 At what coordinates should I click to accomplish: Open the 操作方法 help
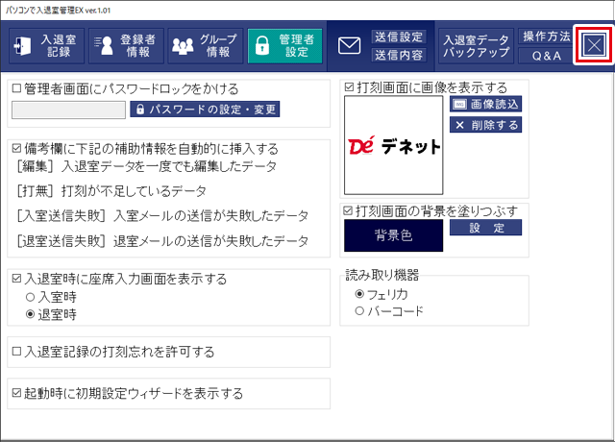[546, 37]
